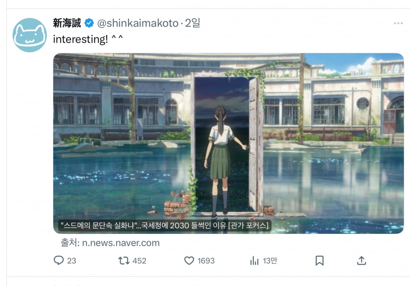Like the tweet with the heart icon

point(189,261)
